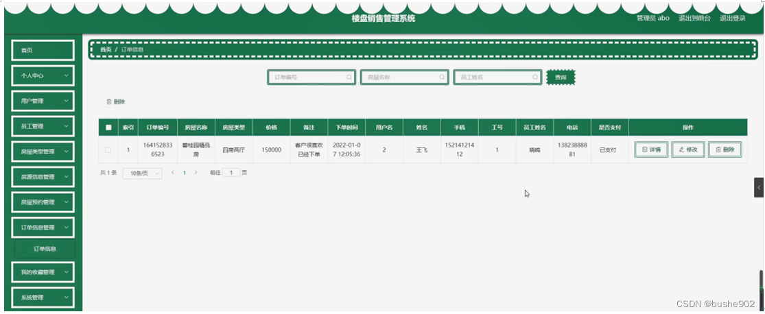Collapse the 订单信息管理 menu

(x=43, y=228)
